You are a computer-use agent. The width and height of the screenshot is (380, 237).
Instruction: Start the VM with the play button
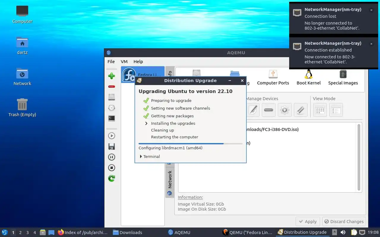tap(112, 136)
